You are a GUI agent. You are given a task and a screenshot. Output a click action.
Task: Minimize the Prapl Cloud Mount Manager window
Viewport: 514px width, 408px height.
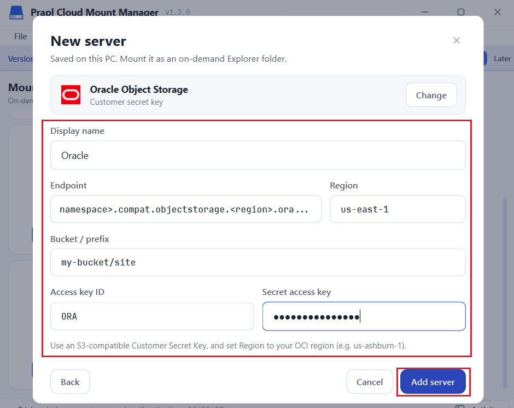(x=425, y=12)
